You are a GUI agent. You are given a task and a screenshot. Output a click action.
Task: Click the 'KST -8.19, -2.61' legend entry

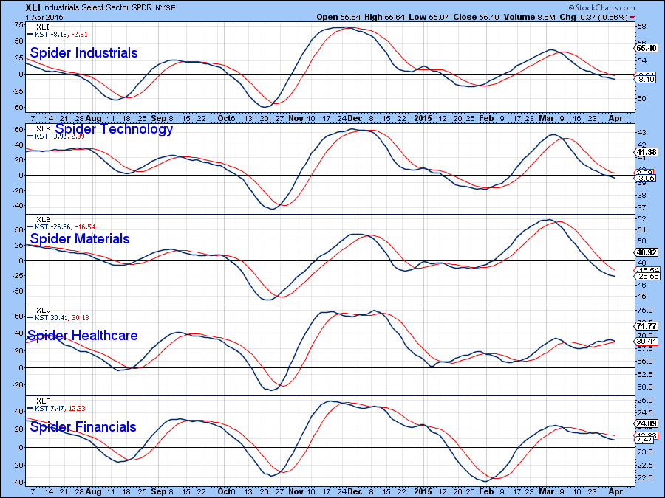point(58,34)
